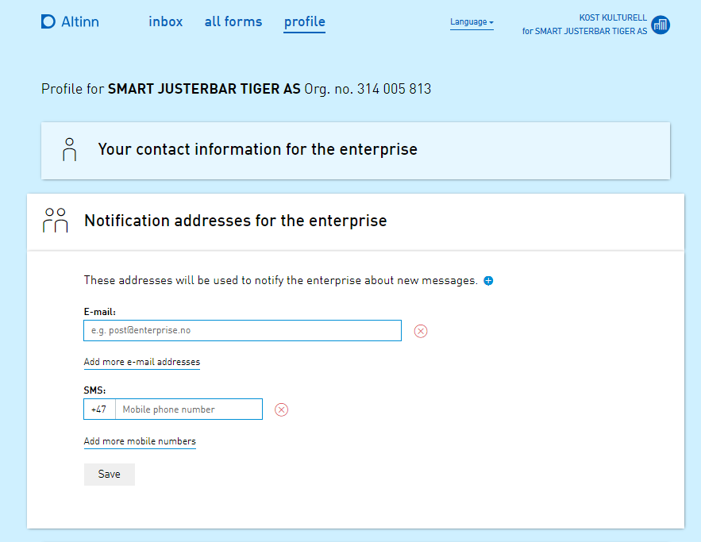Delete the SMS number with red X
Screen dimensions: 701x542
pos(281,409)
